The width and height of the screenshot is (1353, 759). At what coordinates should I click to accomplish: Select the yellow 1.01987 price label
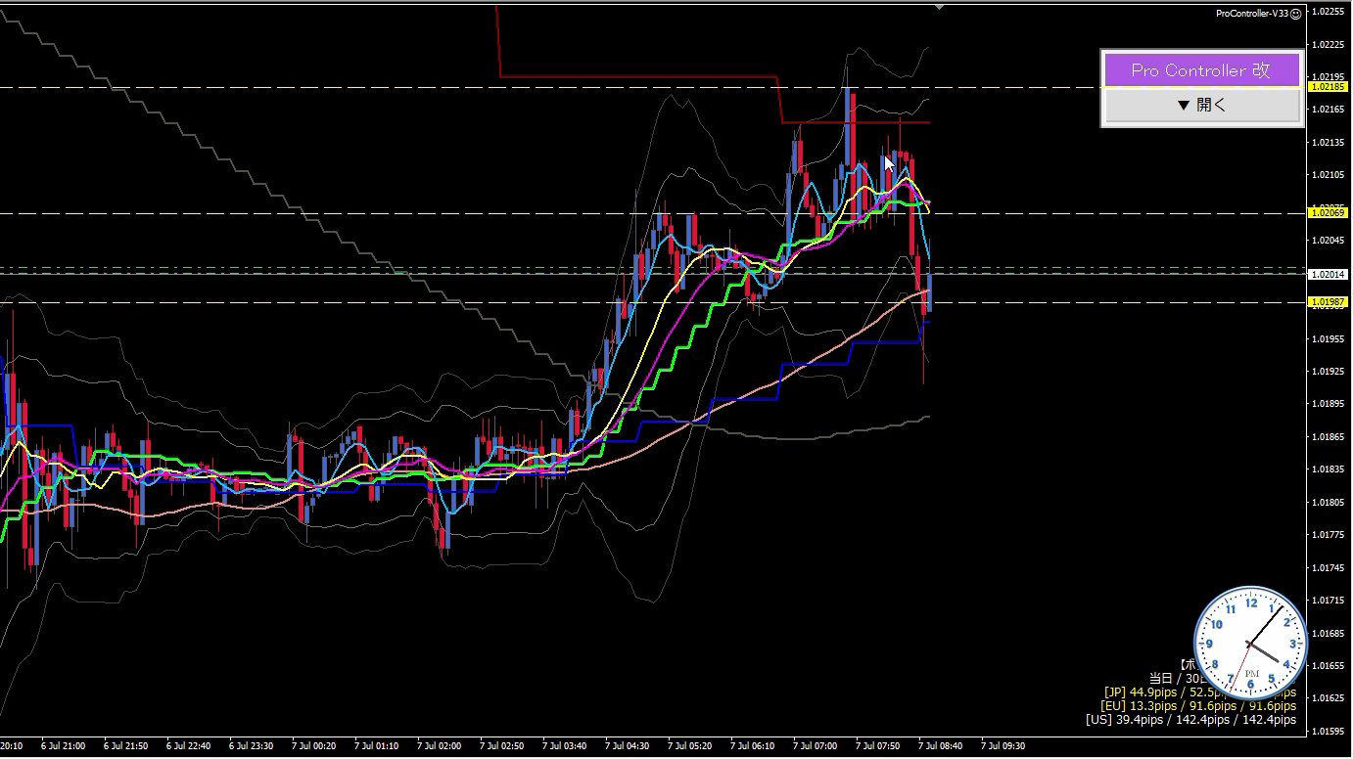coord(1329,302)
